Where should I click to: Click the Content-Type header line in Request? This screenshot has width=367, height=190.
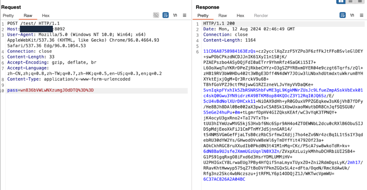[x=69, y=79]
